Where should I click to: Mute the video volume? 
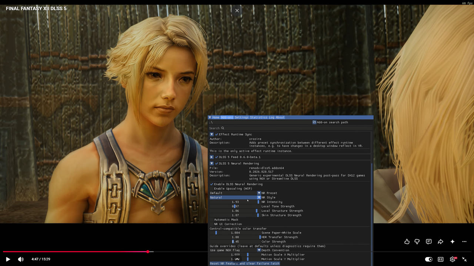click(x=21, y=259)
